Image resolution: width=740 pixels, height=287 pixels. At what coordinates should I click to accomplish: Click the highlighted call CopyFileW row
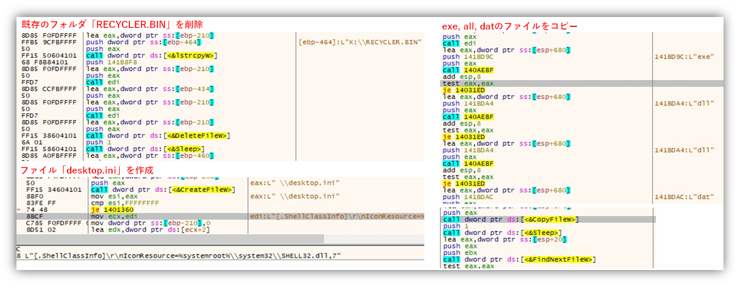511,219
